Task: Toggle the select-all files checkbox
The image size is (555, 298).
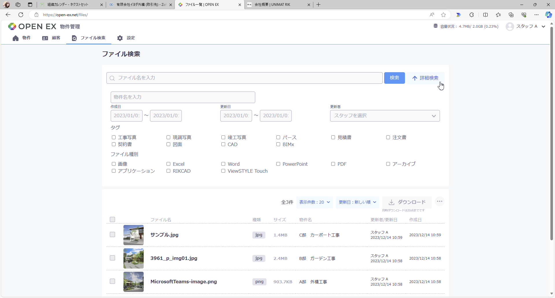Action: pos(112,219)
